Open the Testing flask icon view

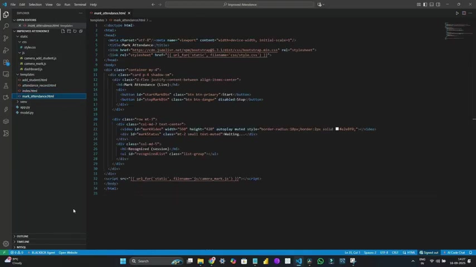tap(6, 86)
